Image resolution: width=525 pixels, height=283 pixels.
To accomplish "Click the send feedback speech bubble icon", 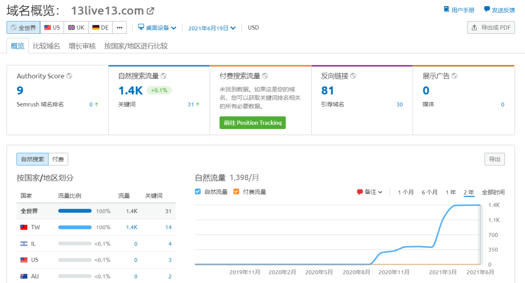I will [x=487, y=9].
